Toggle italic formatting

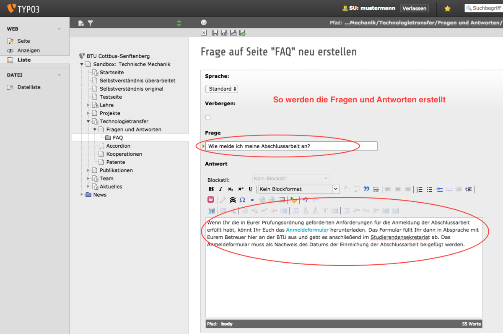pos(221,189)
